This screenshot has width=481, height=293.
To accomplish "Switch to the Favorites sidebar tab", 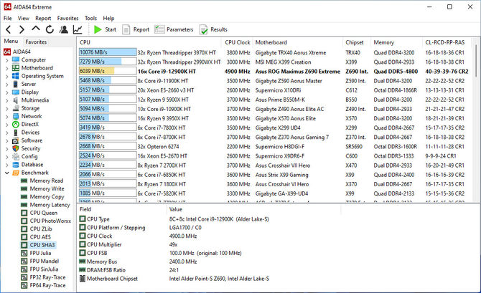I will tap(36, 42).
